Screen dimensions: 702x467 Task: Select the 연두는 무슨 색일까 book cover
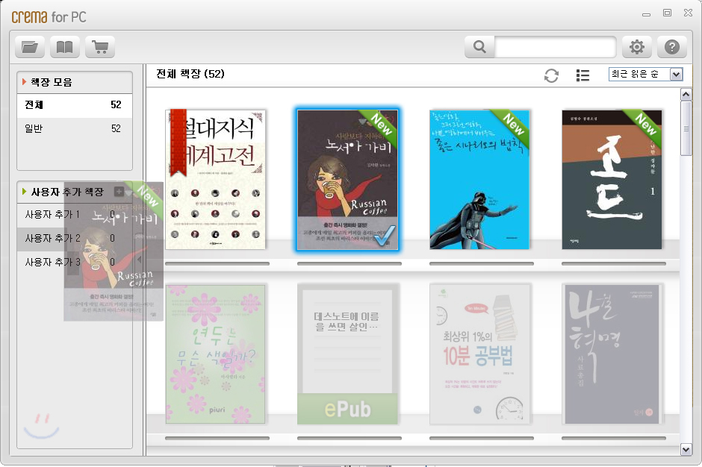(215, 354)
